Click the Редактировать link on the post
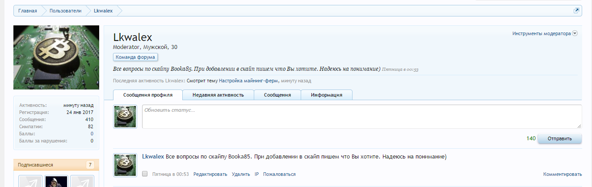Viewport: 592px width, 187px height. click(x=210, y=174)
